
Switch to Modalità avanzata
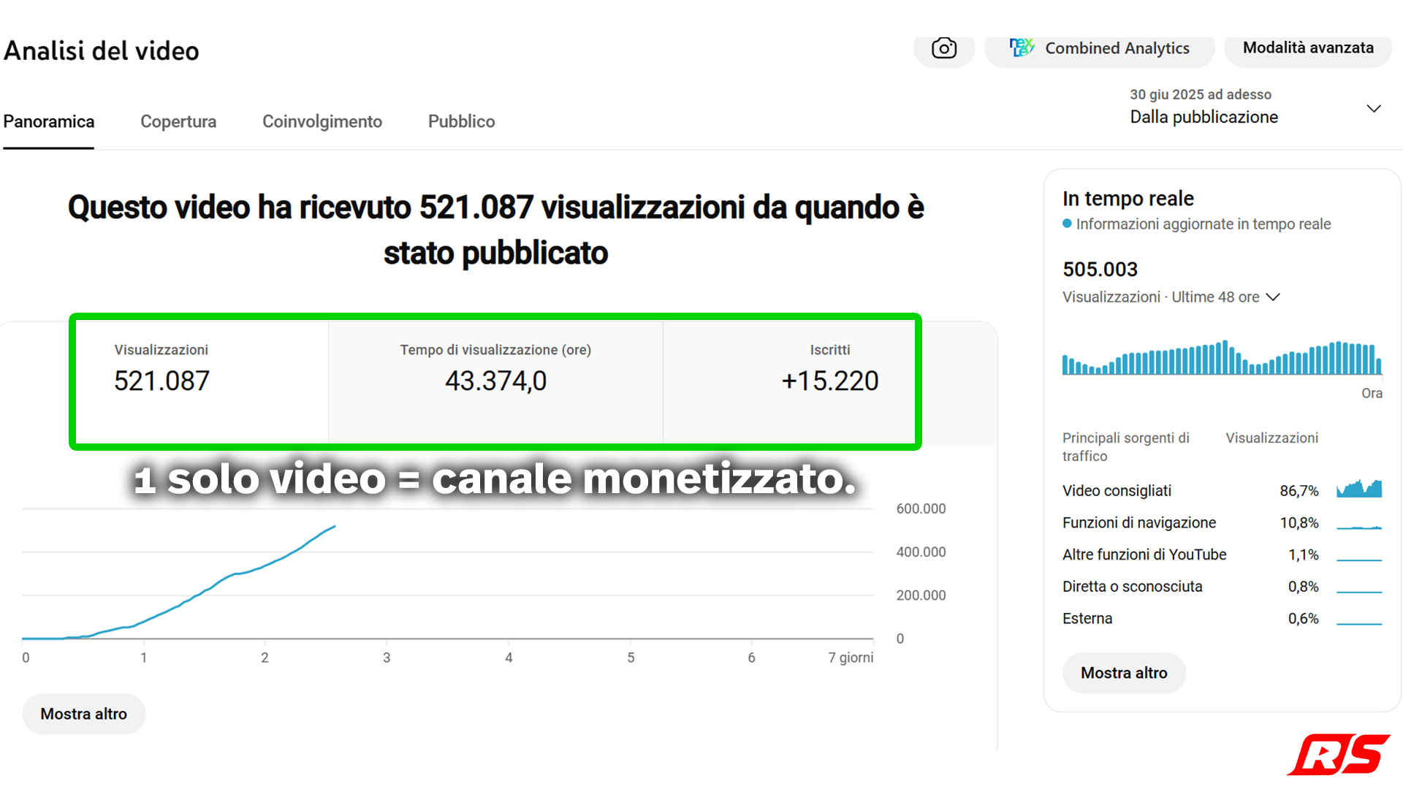(1308, 48)
